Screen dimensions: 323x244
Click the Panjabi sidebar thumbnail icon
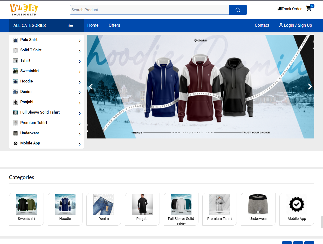pos(16,102)
